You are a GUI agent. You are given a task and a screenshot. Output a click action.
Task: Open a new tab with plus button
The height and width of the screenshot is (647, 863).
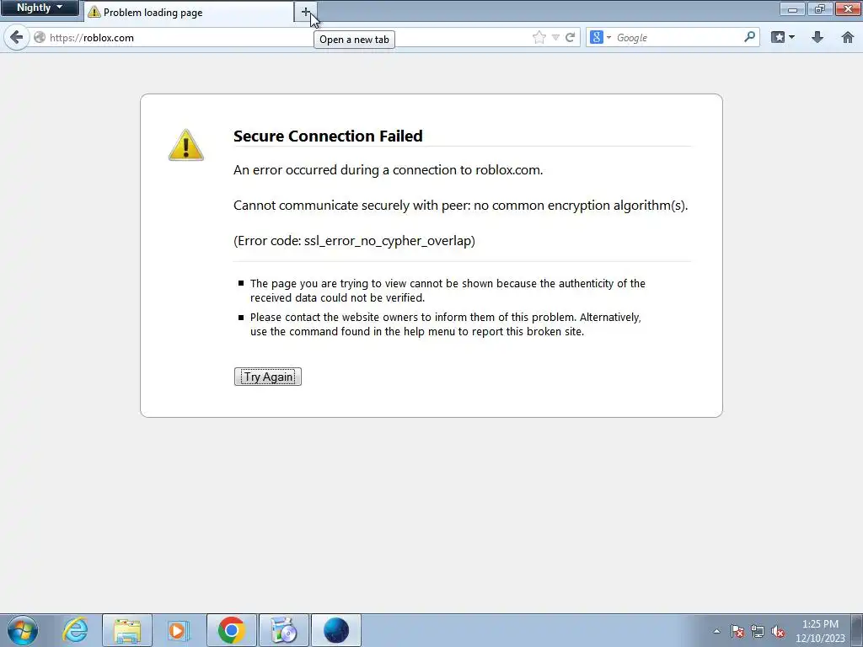click(305, 12)
